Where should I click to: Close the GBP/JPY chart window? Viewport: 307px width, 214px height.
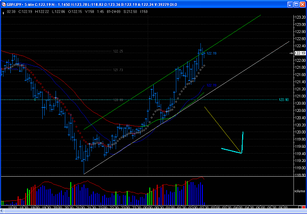coord(303,4)
